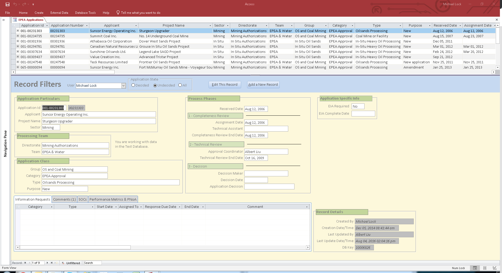The image size is (502, 273).
Task: Click the Tell me lightbulb icon
Action: [118, 13]
